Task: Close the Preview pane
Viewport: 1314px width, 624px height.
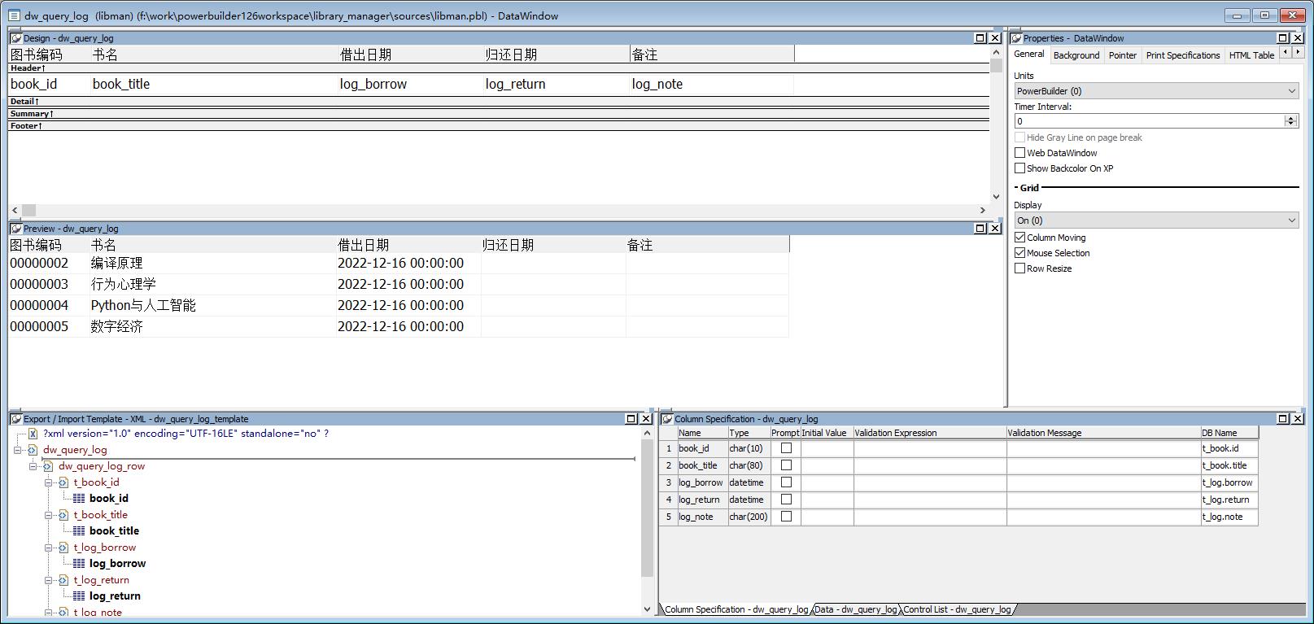Action: tap(995, 229)
